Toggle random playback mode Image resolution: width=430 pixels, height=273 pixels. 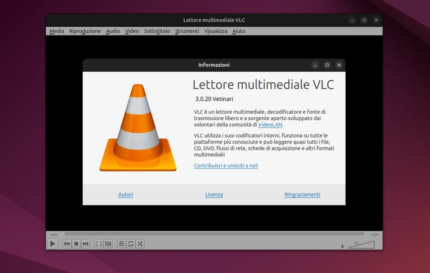click(140, 244)
